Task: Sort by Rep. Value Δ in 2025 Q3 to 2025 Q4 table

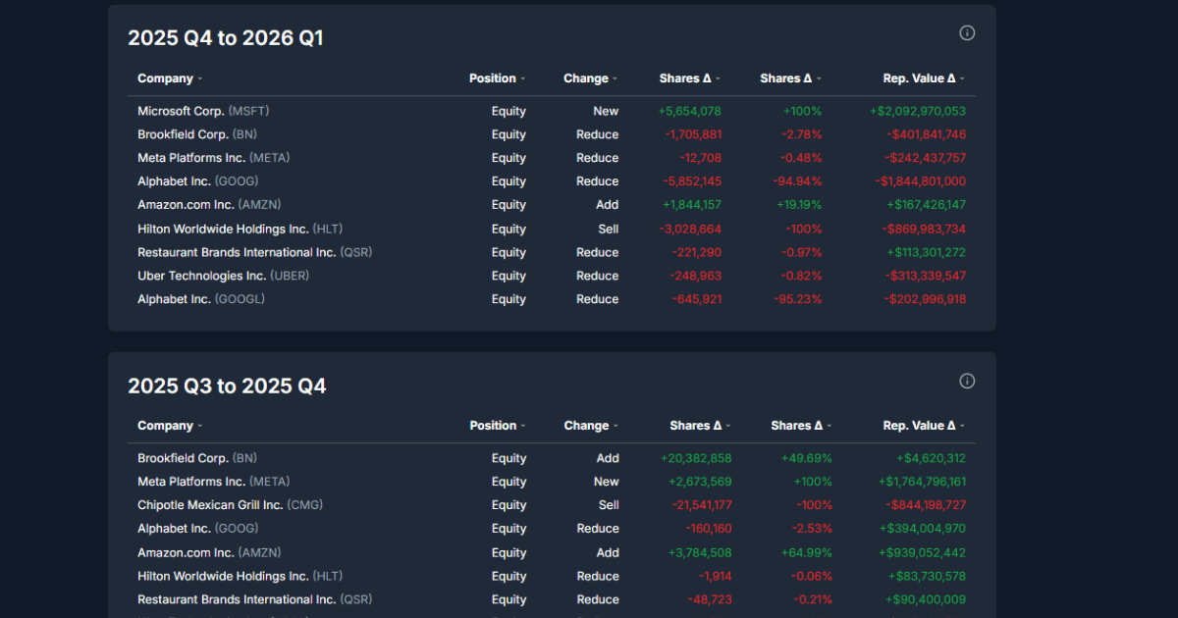Action: (924, 426)
